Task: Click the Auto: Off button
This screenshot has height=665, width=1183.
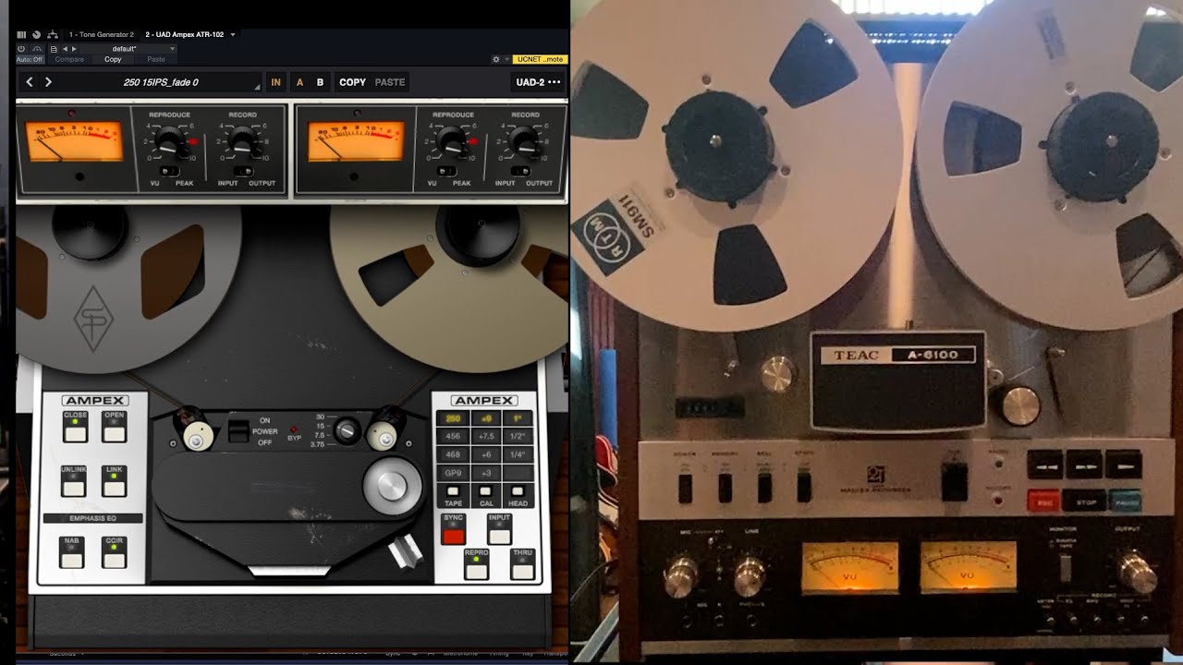Action: click(x=30, y=59)
